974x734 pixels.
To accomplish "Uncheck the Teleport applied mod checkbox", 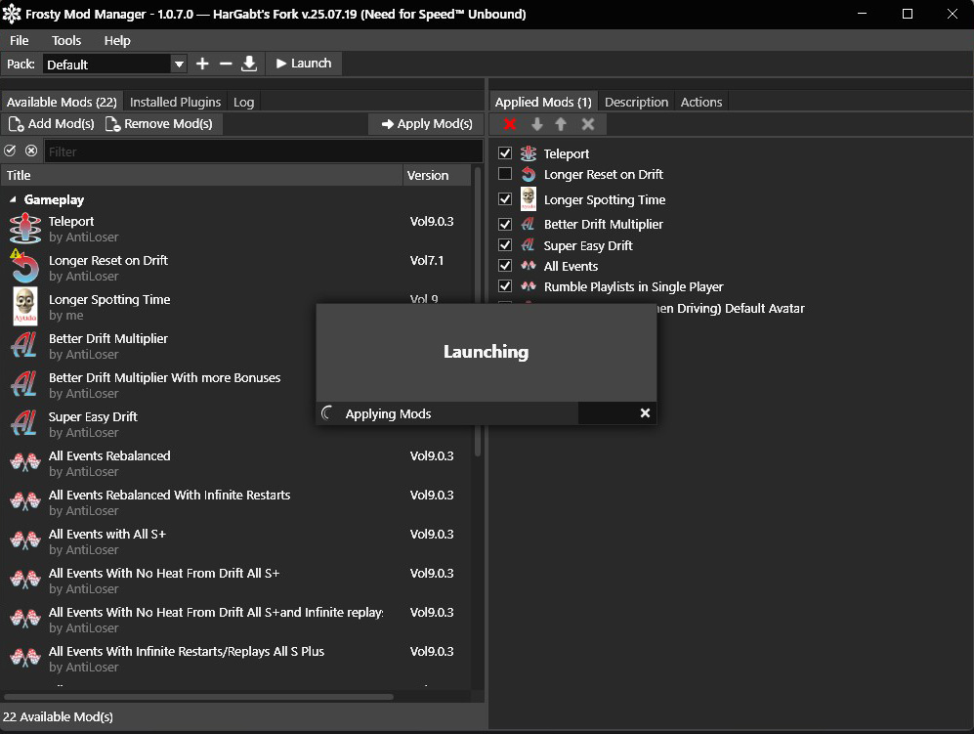I will pyautogui.click(x=505, y=152).
